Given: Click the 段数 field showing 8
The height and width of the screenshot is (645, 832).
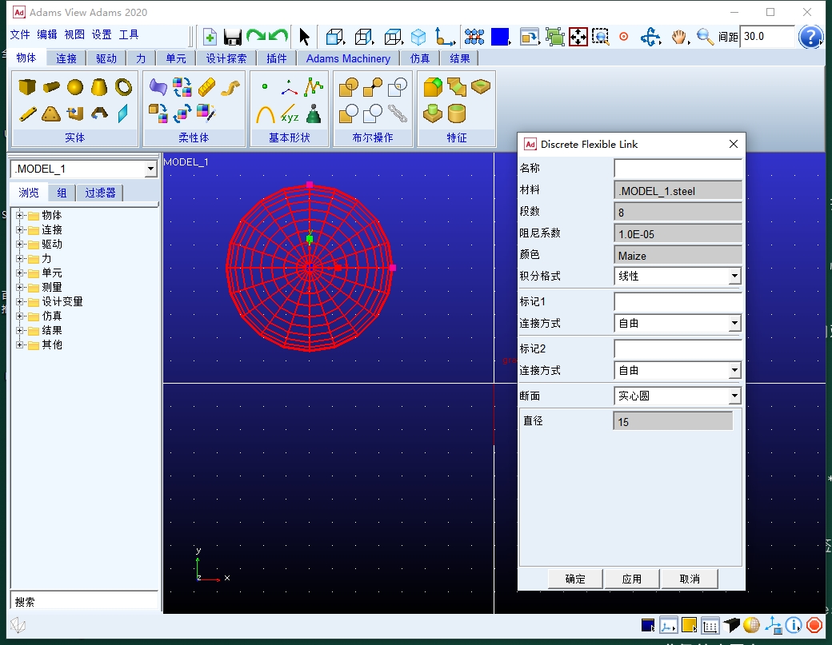Looking at the screenshot, I should [678, 213].
